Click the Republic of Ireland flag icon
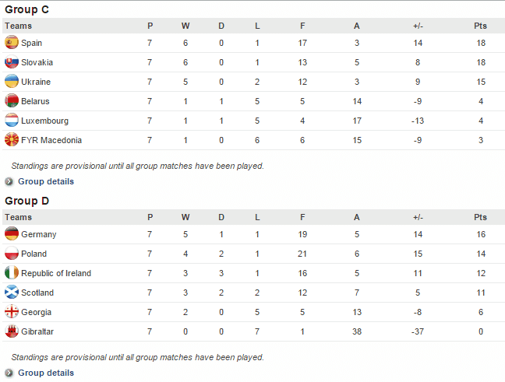Image resolution: width=505 pixels, height=382 pixels. tap(12, 272)
